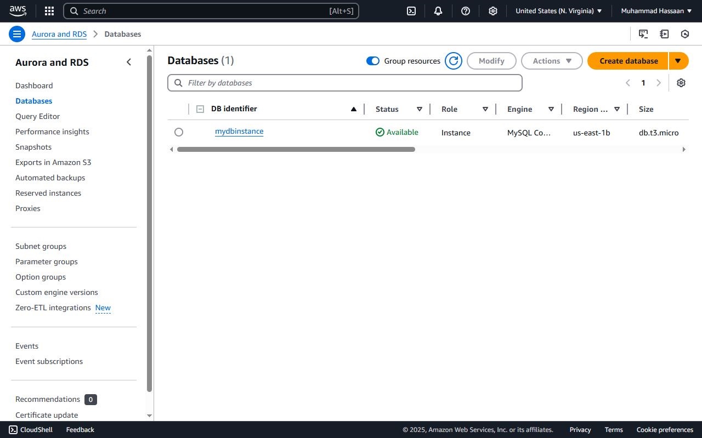Open the notifications bell
The width and height of the screenshot is (702, 438).
438,11
